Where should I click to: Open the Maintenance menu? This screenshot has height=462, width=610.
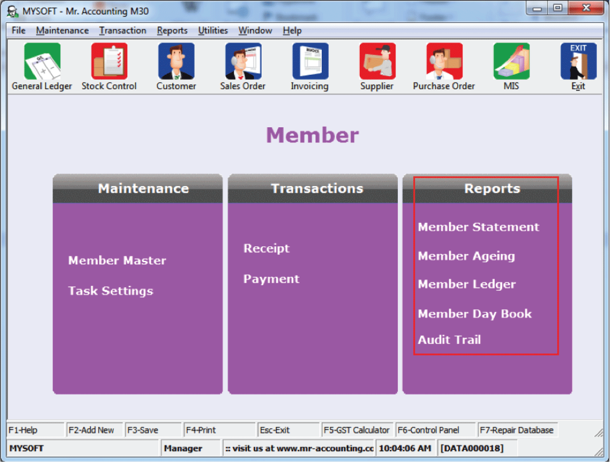[x=62, y=30]
